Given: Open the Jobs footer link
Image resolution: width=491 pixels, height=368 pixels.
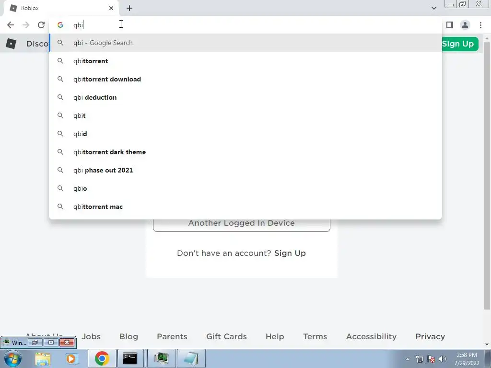Looking at the screenshot, I should coord(91,336).
